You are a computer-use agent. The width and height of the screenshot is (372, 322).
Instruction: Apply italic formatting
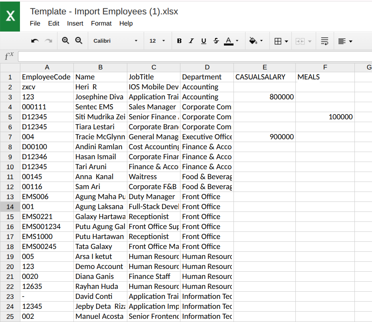point(191,41)
